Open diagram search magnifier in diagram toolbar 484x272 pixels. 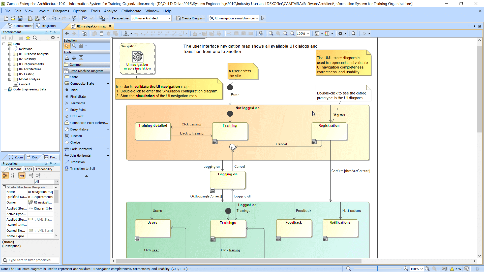[x=354, y=33]
